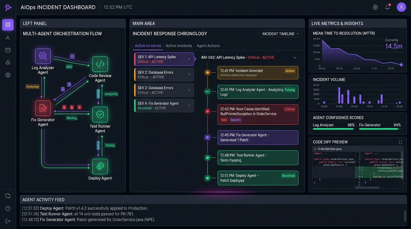
Task: Select the Test Runner Agent node icon
Action: click(100, 114)
